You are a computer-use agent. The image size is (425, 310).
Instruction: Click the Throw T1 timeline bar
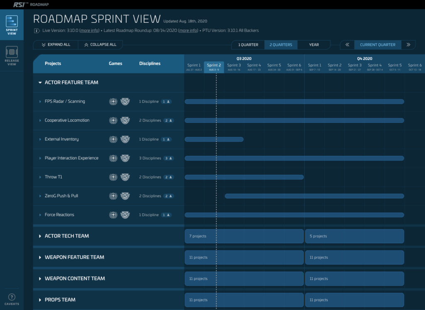pos(244,177)
